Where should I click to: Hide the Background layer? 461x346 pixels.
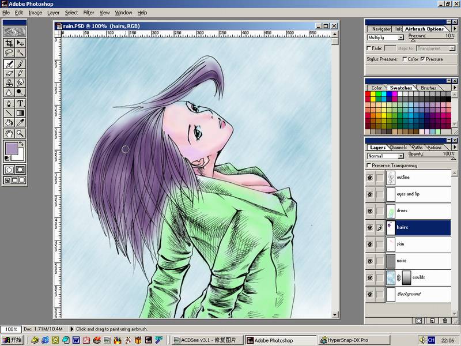click(x=370, y=294)
